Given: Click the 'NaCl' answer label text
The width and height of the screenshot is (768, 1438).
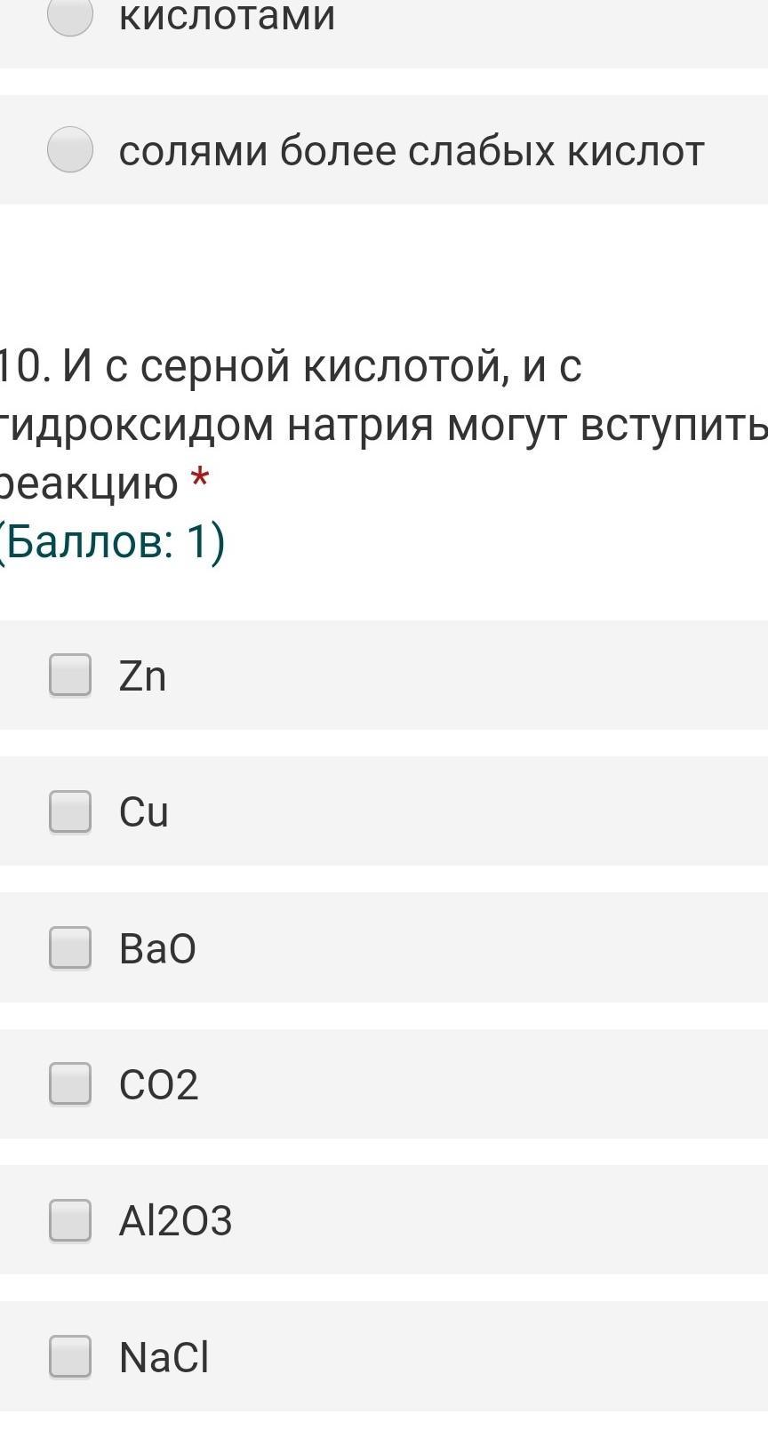Looking at the screenshot, I should [164, 1357].
